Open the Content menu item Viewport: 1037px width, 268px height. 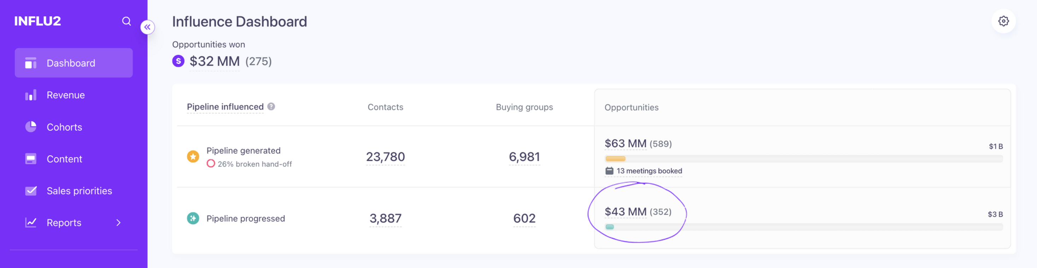[74, 159]
